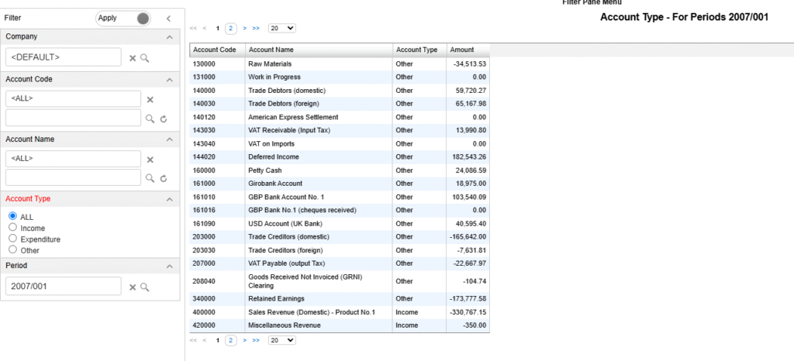
Task: Collapse the Account Type filter section
Action: pos(170,200)
